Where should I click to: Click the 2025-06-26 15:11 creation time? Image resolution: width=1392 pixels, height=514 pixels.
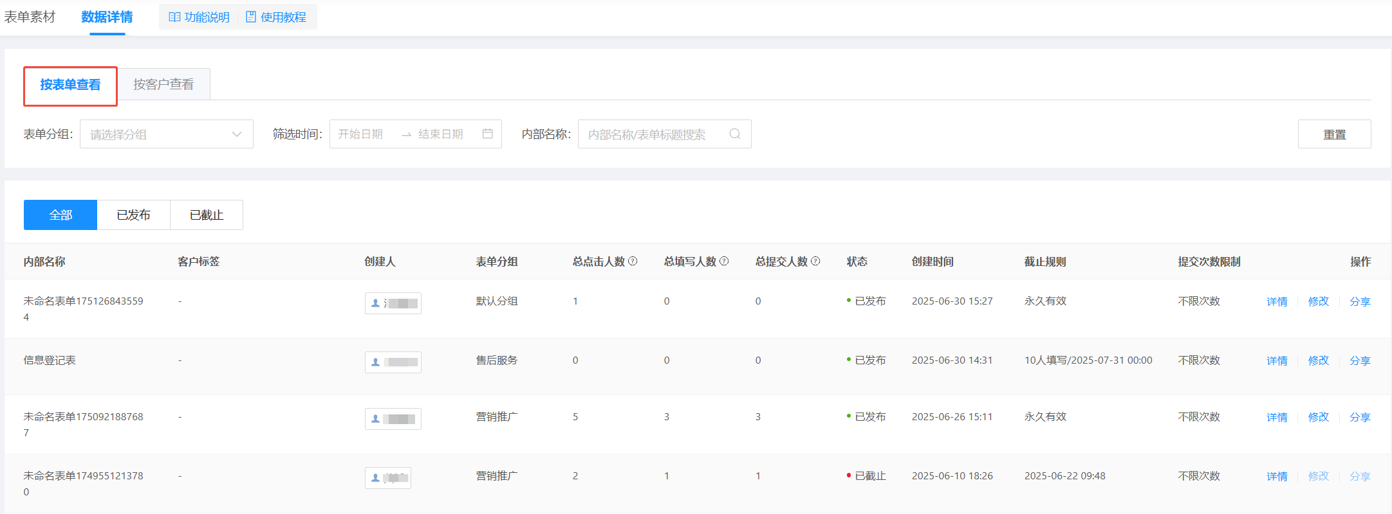(952, 416)
